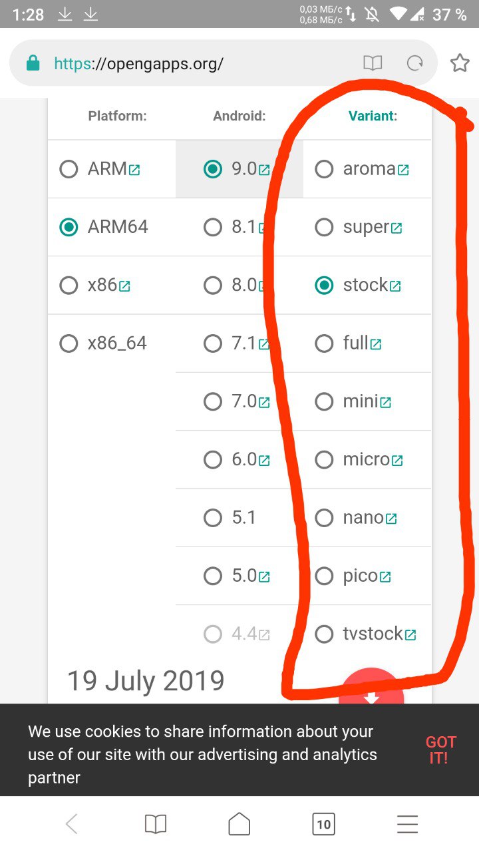Reload the page with refresh icon
Image resolution: width=479 pixels, height=852 pixels.
click(x=415, y=63)
